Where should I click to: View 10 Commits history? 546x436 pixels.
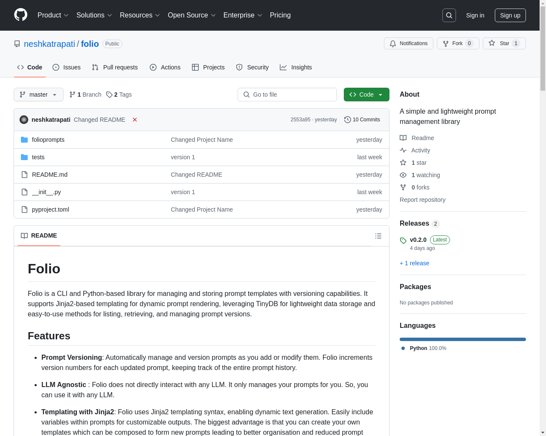point(362,120)
